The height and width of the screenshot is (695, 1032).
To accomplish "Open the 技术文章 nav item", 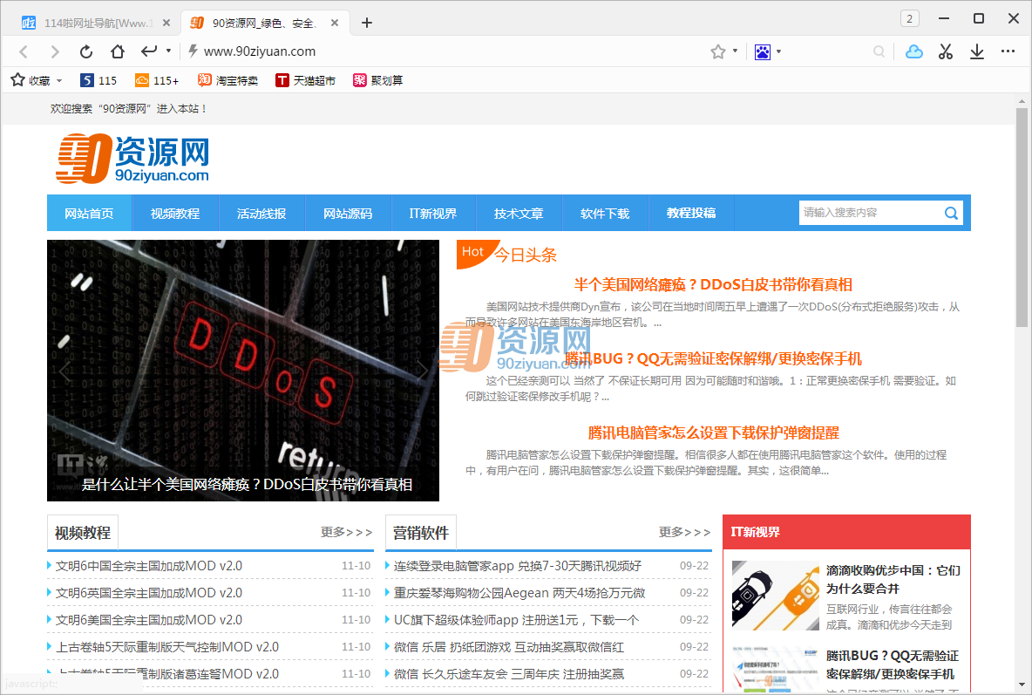I will tap(519, 214).
